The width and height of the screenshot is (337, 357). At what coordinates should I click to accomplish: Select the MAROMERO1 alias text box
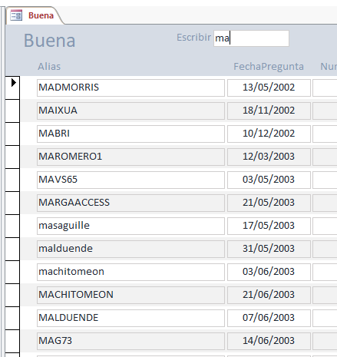pos(131,157)
